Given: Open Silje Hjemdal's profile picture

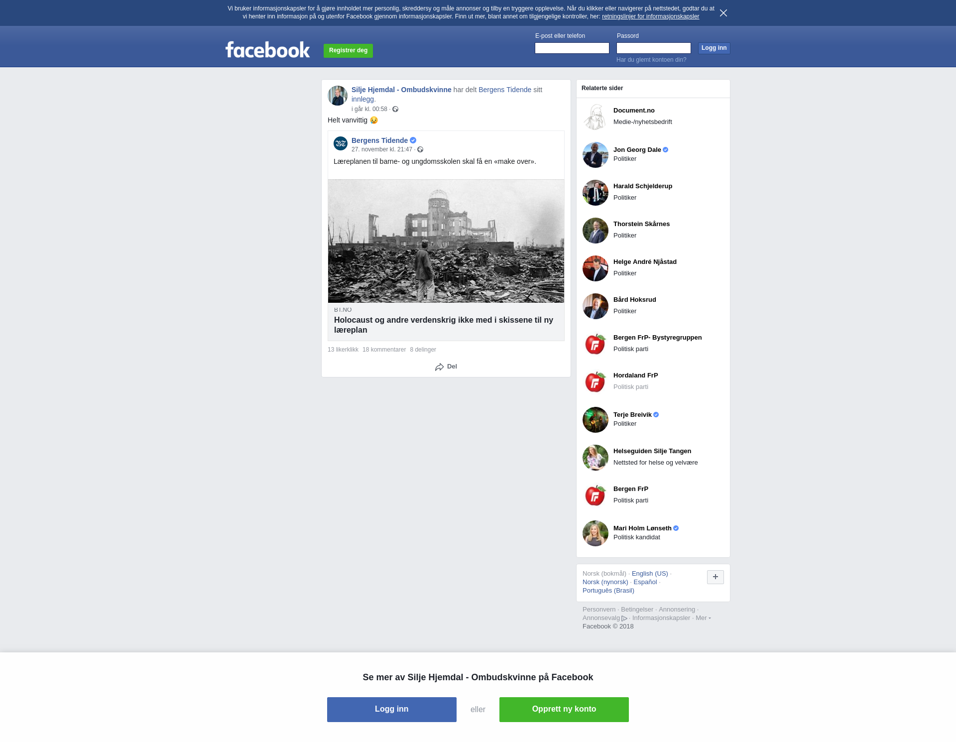Looking at the screenshot, I should (338, 96).
